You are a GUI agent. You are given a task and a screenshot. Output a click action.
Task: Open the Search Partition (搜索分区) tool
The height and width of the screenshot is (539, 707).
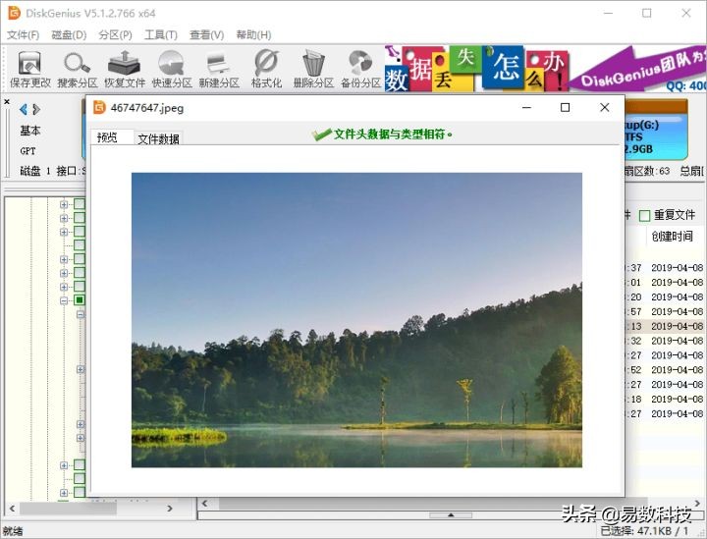point(78,69)
